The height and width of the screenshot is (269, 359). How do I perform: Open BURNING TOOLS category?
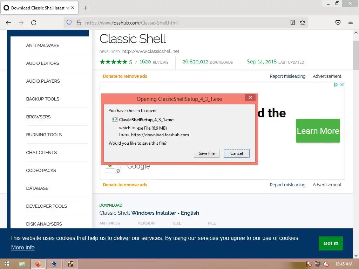44,135
